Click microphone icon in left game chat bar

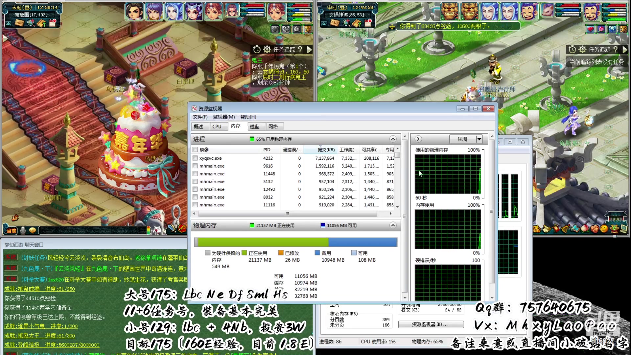23,230
